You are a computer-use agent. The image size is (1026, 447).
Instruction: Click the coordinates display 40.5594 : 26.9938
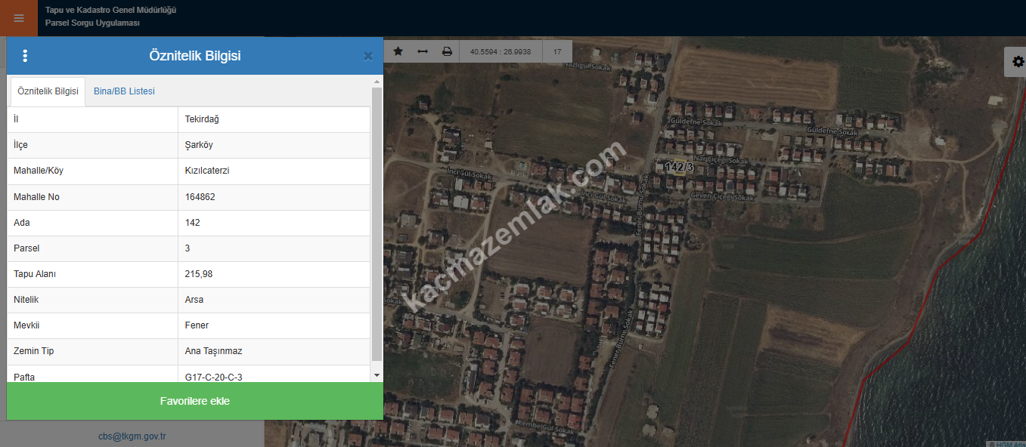501,52
